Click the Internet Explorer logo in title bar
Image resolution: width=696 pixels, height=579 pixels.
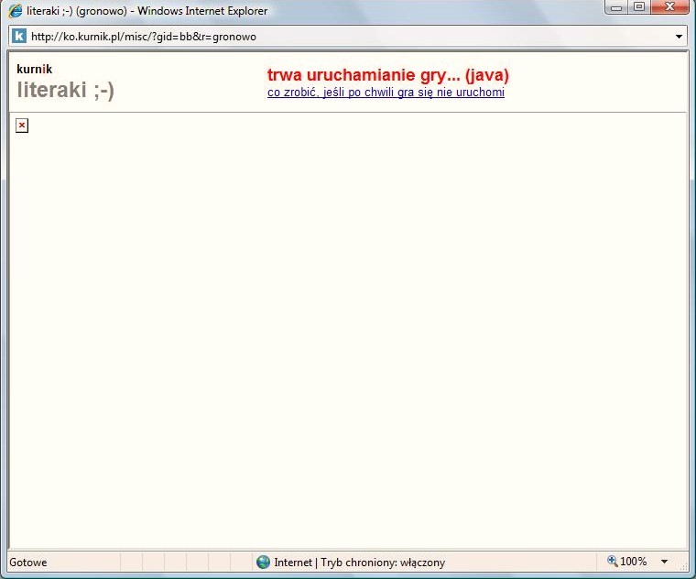tap(15, 11)
